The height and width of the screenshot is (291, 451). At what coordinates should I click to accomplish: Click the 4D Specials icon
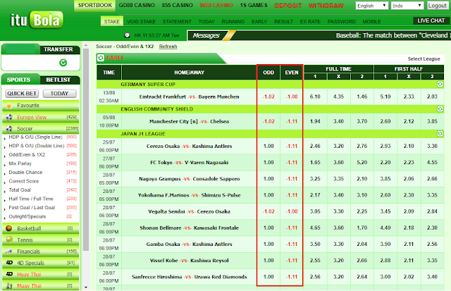tap(9, 263)
